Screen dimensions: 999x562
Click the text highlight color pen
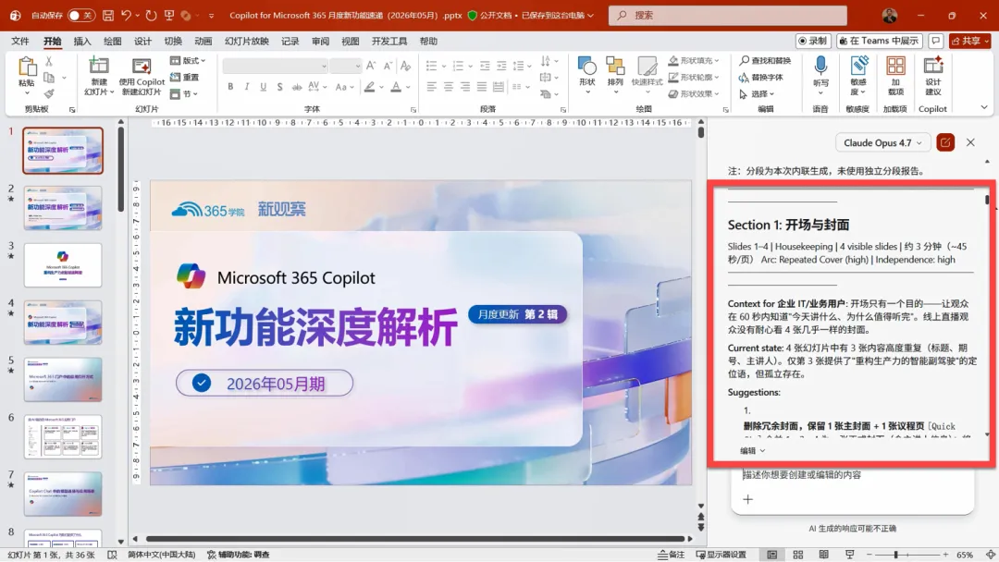click(x=369, y=87)
